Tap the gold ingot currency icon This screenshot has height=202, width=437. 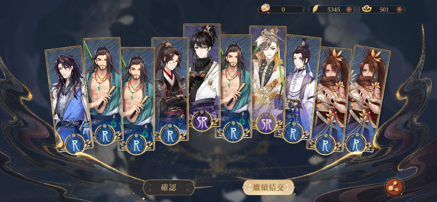pos(367,9)
